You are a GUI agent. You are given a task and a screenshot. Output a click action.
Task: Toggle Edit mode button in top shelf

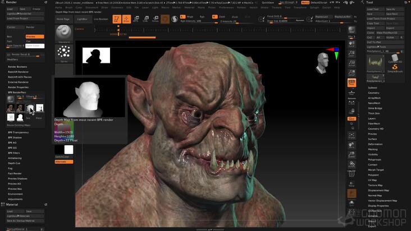(117, 19)
